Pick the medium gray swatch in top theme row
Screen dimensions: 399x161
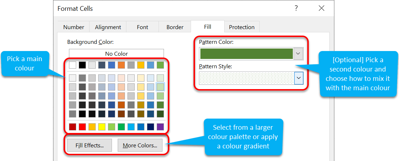pyautogui.click(x=131, y=65)
